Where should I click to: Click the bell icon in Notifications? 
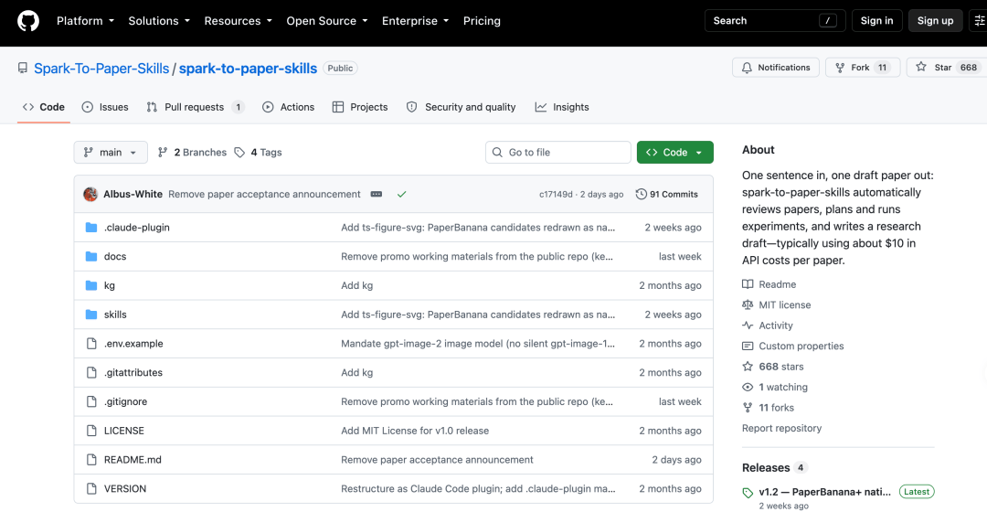747,68
